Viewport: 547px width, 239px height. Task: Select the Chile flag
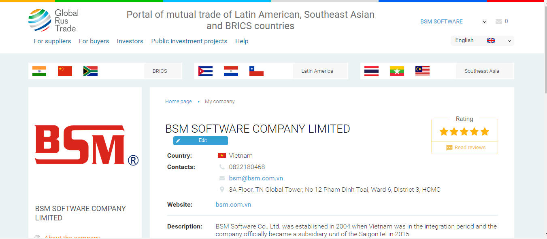256,71
